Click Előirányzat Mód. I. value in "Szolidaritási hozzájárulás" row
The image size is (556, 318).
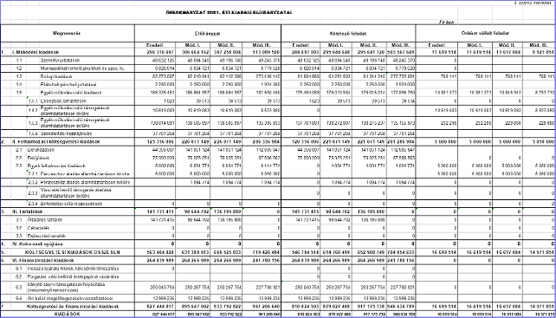pos(197,133)
